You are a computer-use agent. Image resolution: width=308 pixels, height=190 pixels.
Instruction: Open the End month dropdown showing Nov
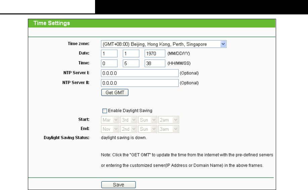110,129
